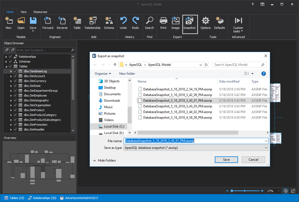This screenshot has width=299, height=202.
Task: Open the File name history dropdown
Action: tap(266, 141)
